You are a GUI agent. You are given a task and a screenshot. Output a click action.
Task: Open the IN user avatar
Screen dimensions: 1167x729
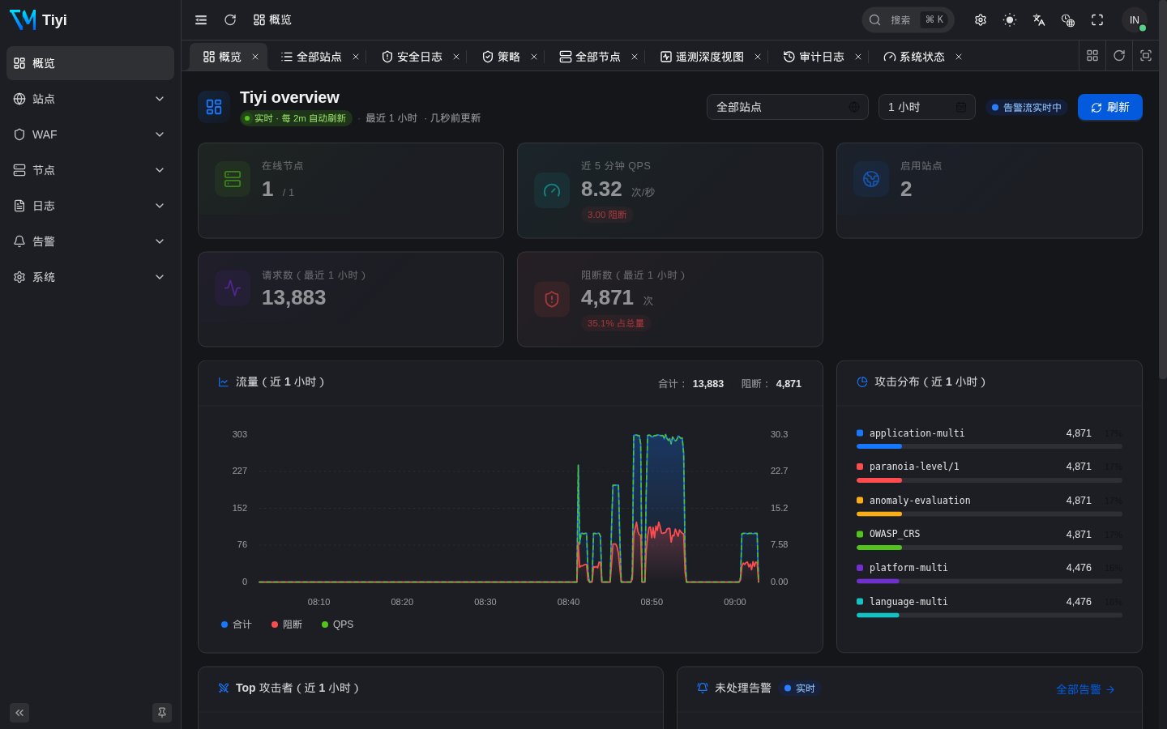[x=1135, y=19]
